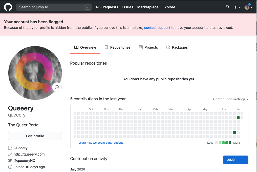
Task: Click the gray legend swatch next to Less
Action: pos(217,143)
